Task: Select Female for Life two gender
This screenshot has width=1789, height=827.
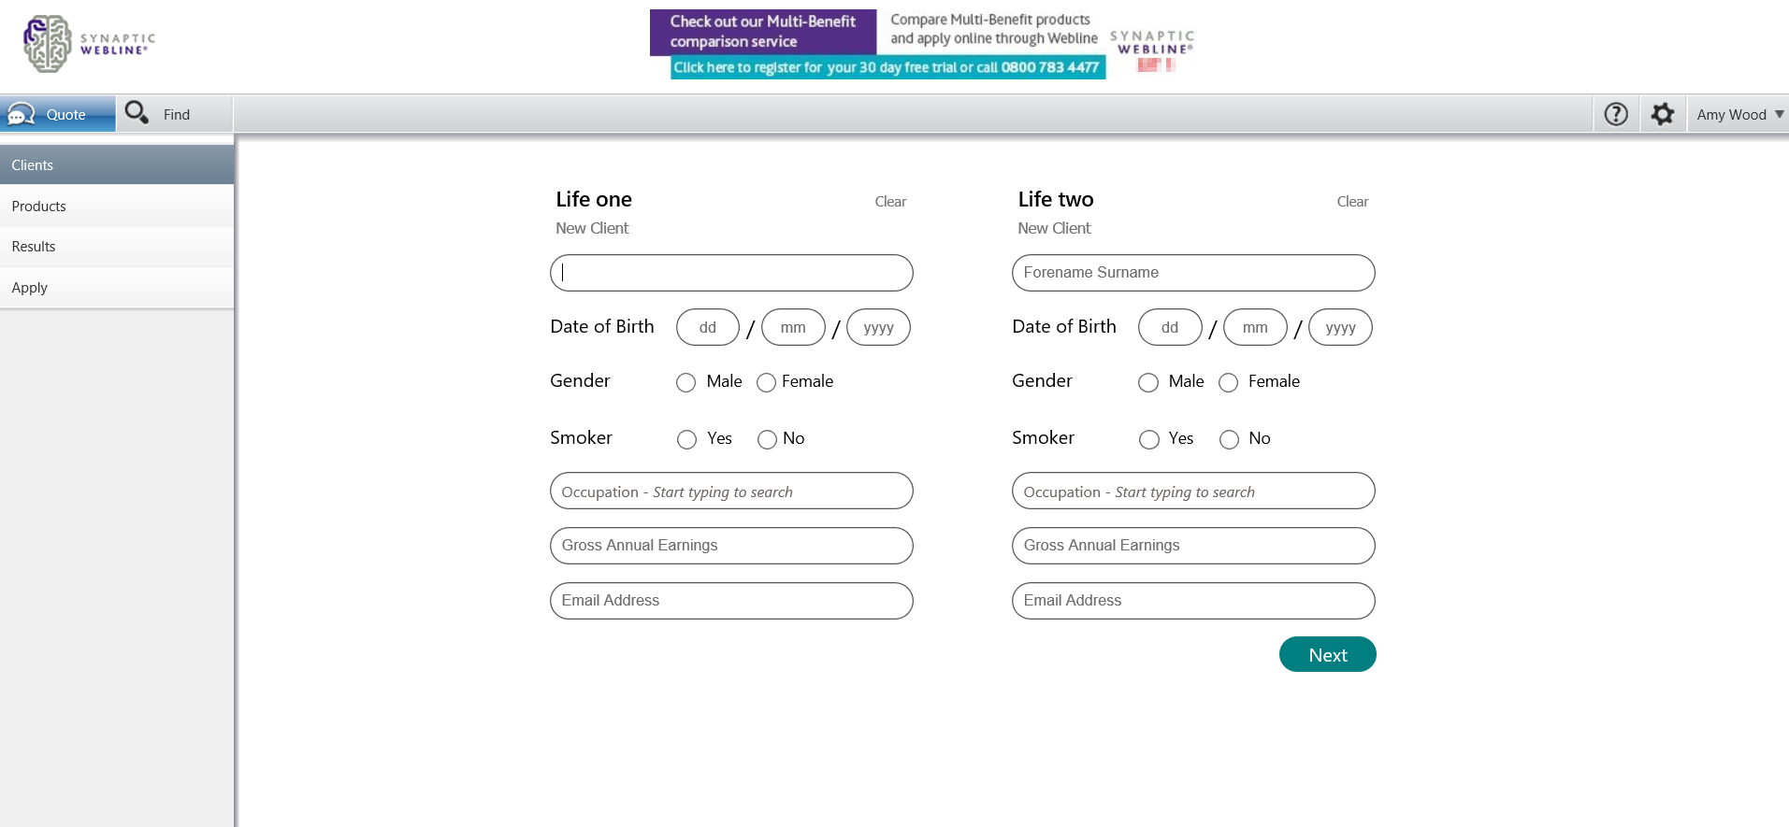Action: click(1228, 382)
